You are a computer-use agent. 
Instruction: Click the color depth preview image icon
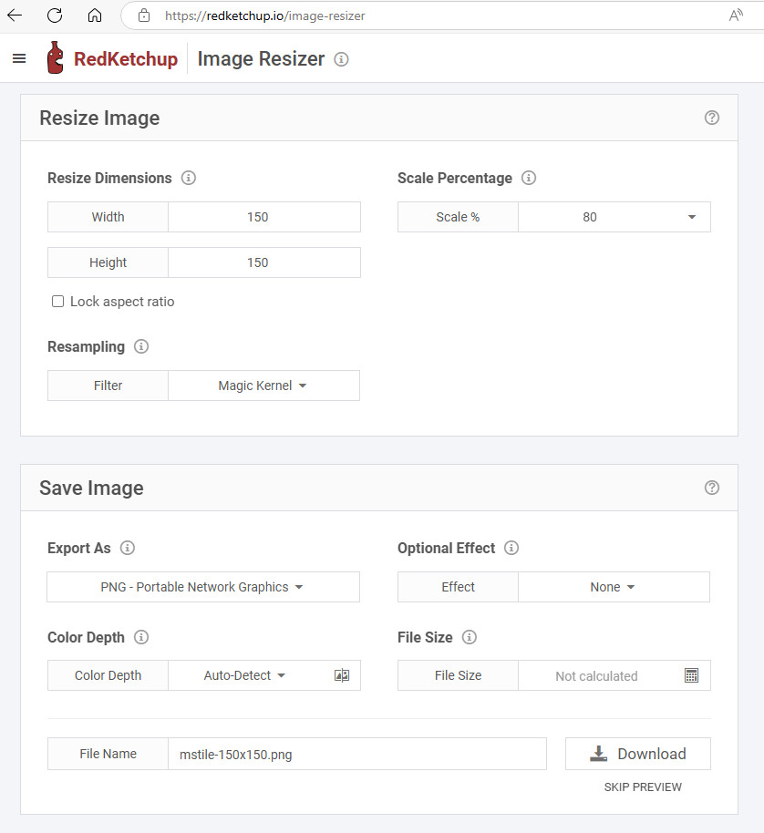[x=342, y=675]
